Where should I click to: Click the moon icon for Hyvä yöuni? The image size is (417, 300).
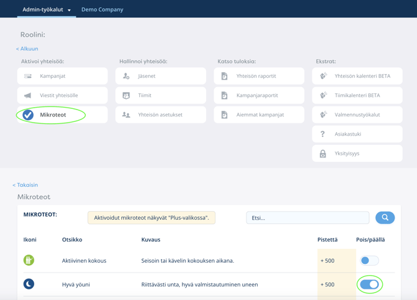29,284
